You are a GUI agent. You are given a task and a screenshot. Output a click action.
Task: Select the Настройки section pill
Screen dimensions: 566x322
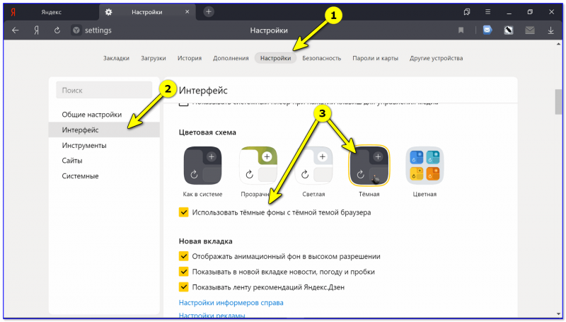point(275,58)
